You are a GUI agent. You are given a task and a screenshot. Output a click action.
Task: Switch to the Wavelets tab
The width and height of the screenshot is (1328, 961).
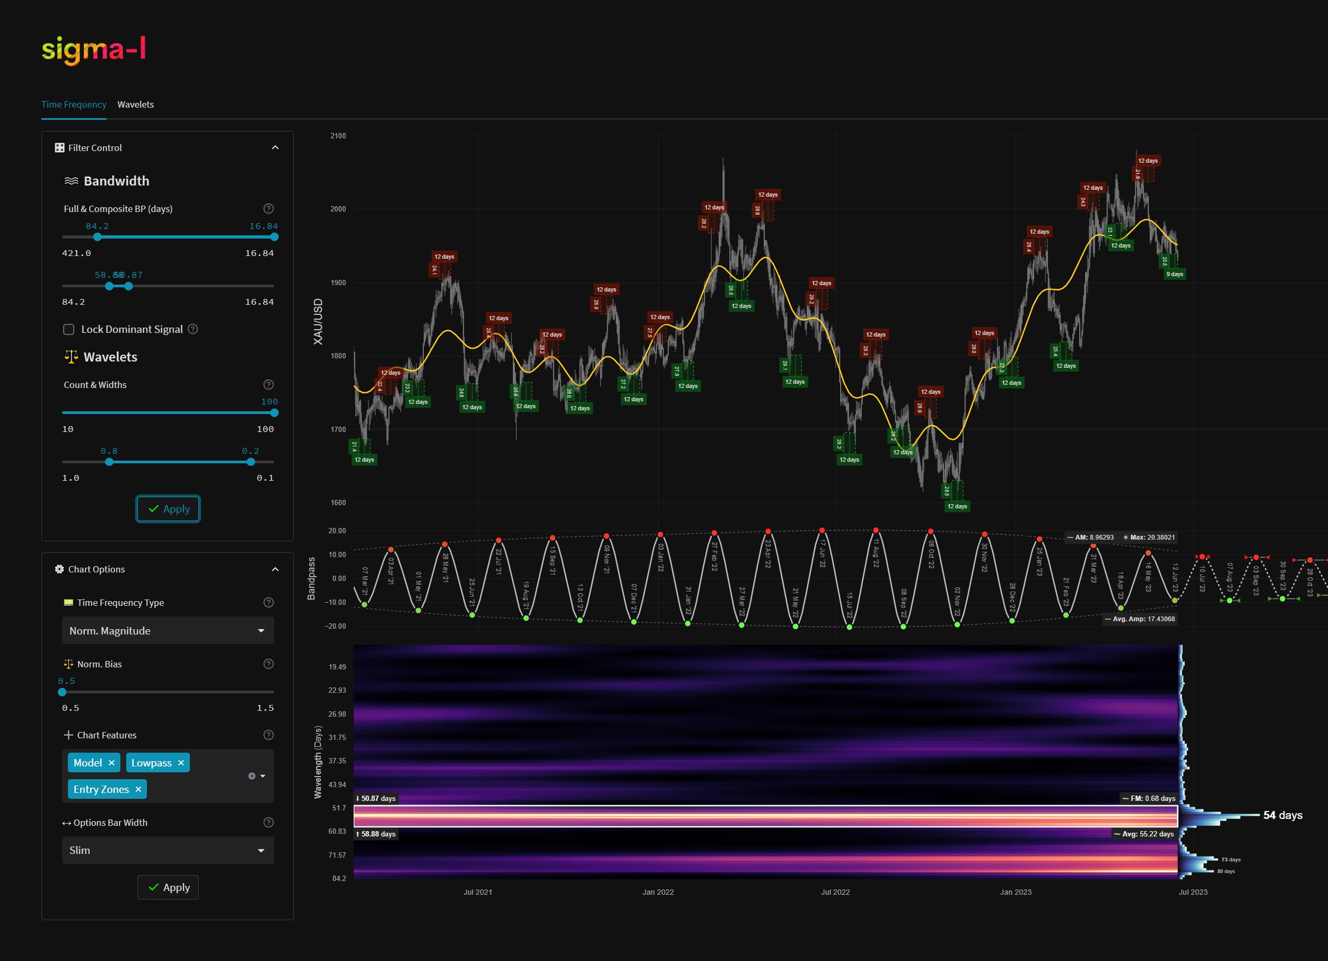pyautogui.click(x=135, y=104)
